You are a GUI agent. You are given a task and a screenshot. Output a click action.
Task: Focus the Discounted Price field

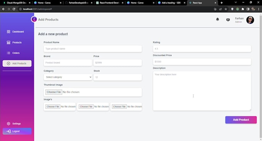[202, 62]
